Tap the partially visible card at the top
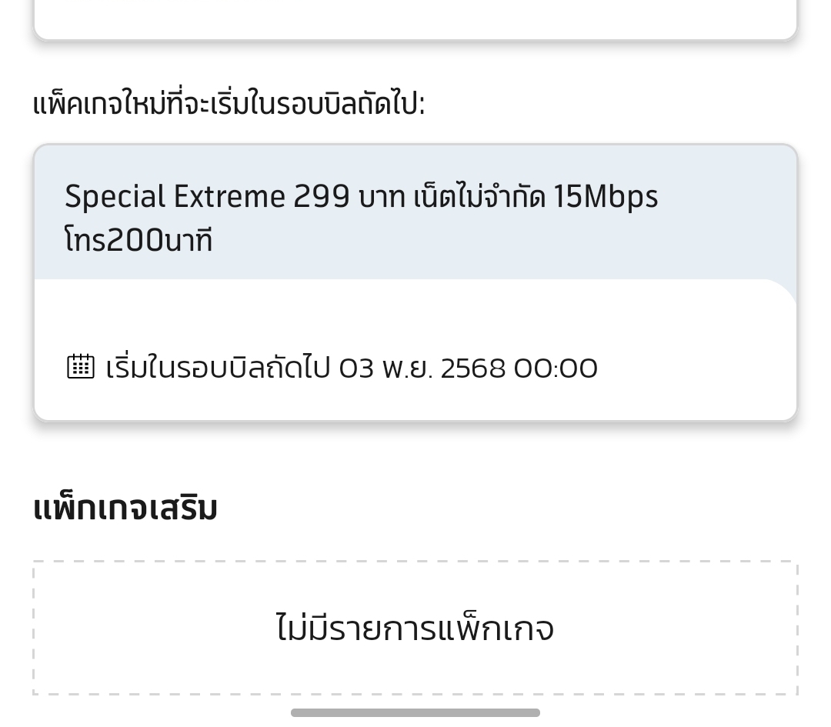The width and height of the screenshot is (831, 727). click(415, 19)
